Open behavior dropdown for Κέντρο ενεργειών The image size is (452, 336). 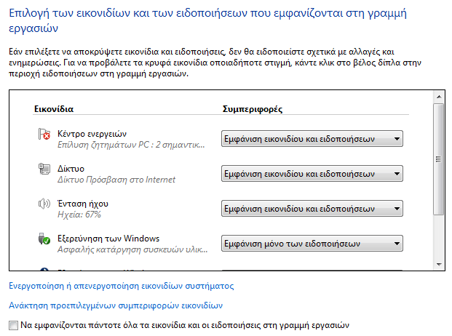[x=312, y=139]
